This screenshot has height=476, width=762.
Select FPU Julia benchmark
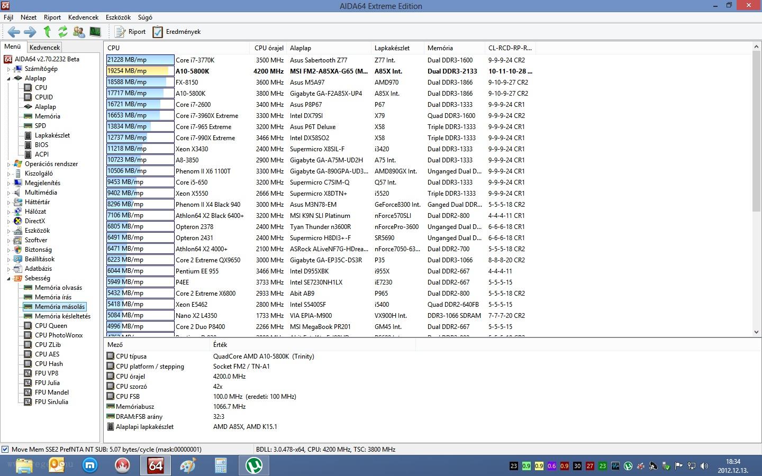point(47,383)
